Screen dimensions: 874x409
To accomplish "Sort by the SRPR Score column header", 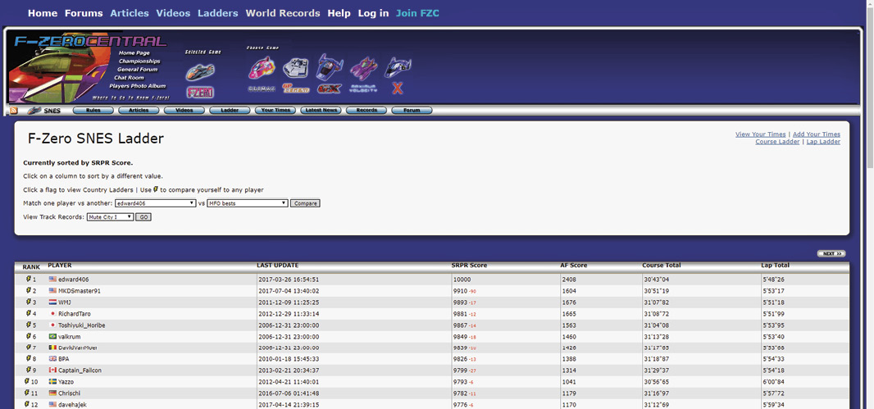I will [469, 266].
